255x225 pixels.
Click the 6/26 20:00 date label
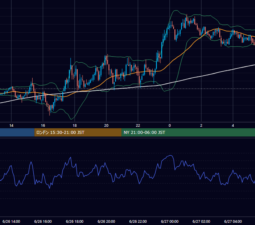(106, 221)
